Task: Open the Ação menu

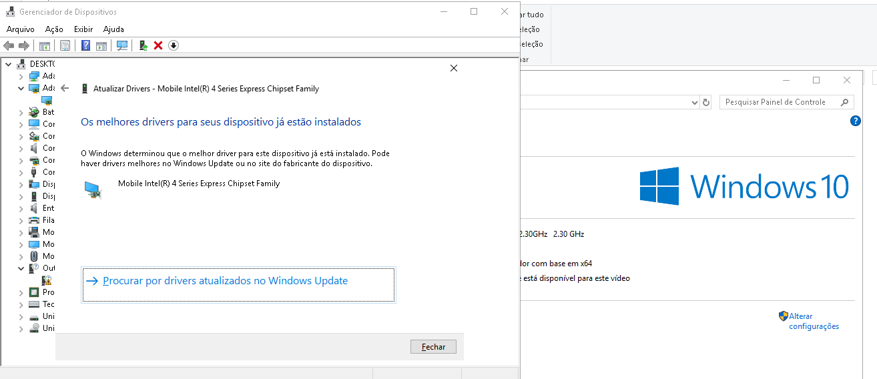Action: (x=54, y=29)
